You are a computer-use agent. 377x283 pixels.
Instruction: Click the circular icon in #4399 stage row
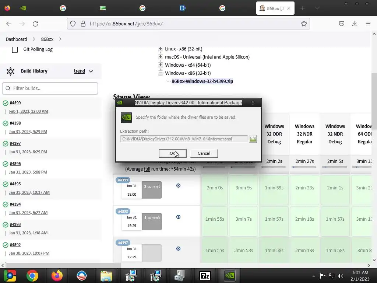178,186
